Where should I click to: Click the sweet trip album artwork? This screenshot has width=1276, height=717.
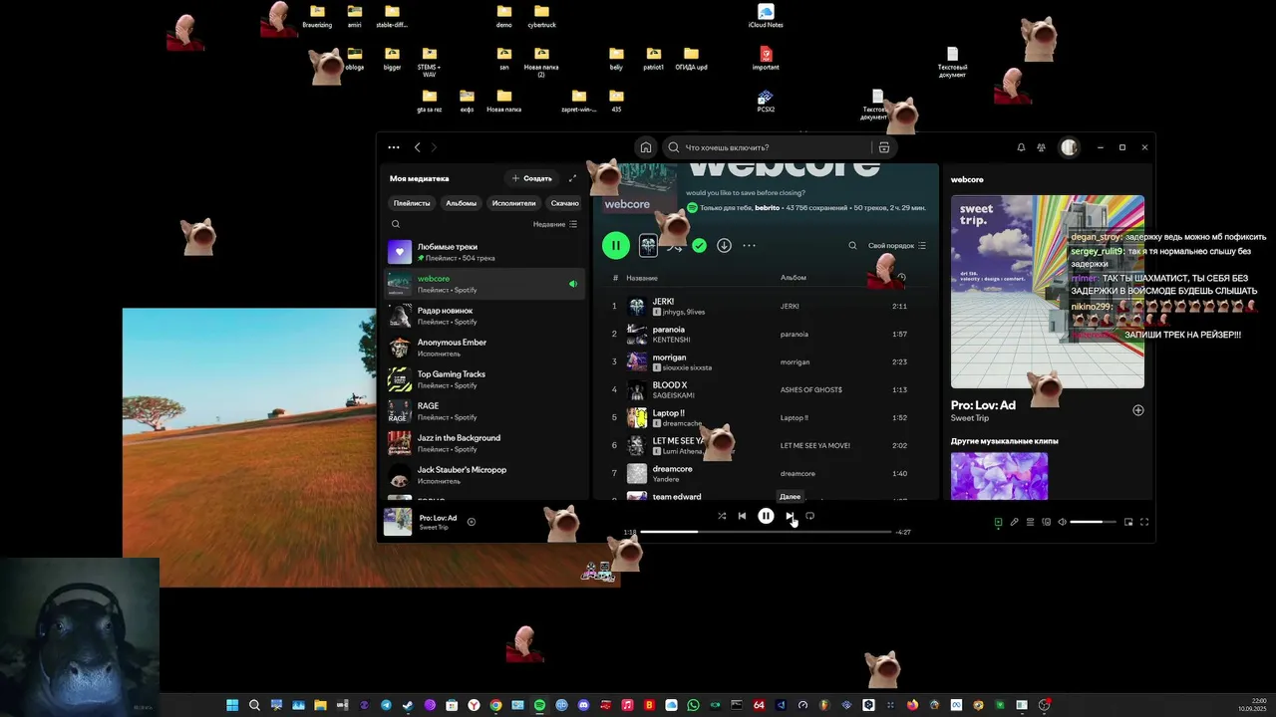1048,292
